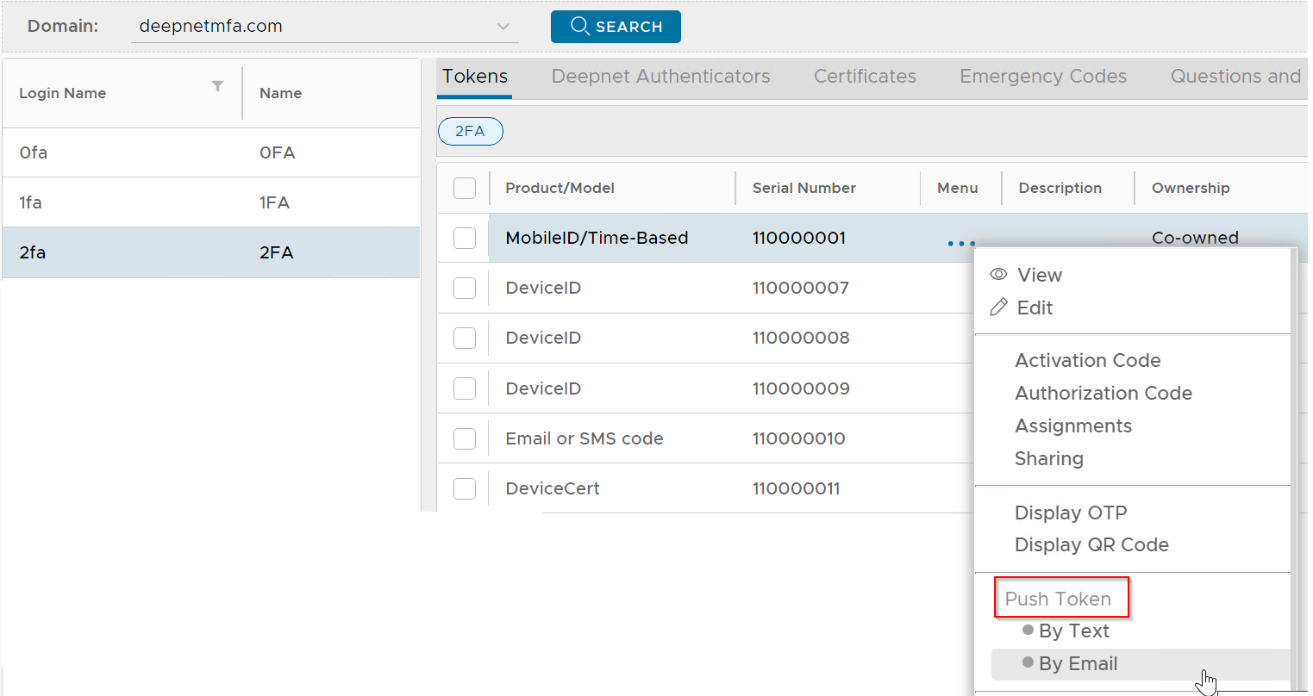
Task: Select the 1fa user row
Action: tap(210, 202)
